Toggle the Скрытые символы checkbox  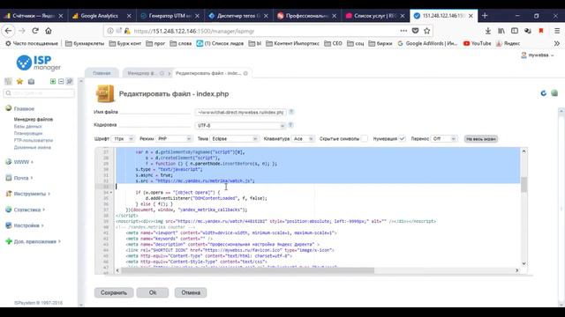tap(365, 139)
